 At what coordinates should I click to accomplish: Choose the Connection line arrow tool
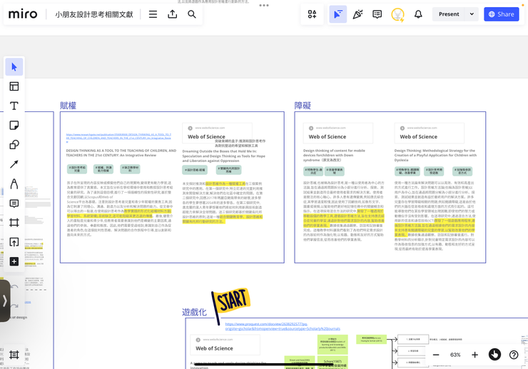click(x=14, y=164)
